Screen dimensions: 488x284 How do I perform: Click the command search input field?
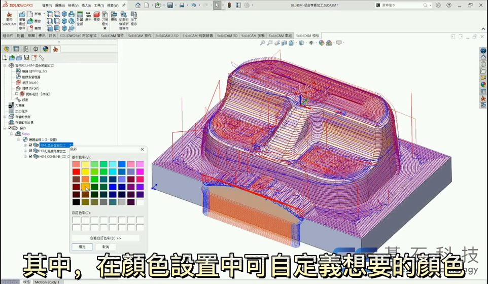[401, 5]
